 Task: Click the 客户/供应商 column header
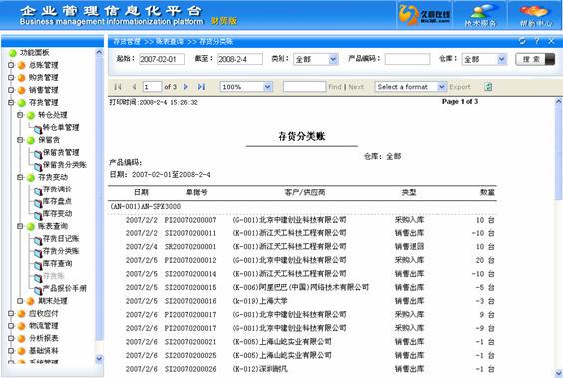tap(305, 192)
